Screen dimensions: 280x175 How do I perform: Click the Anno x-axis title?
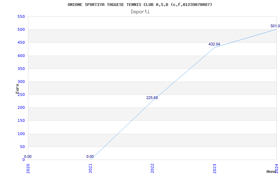(x=271, y=171)
